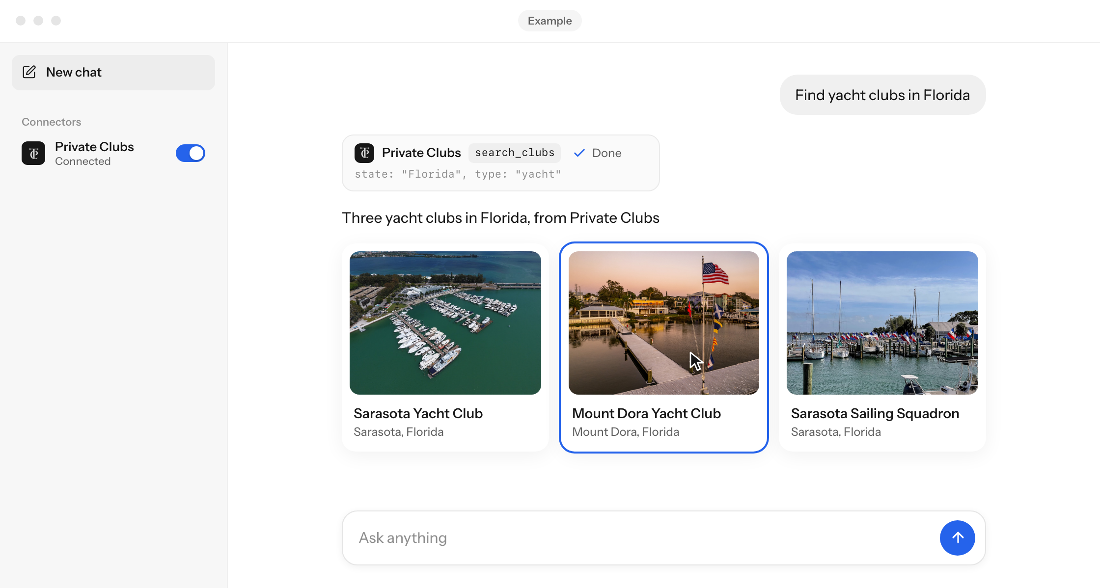The height and width of the screenshot is (588, 1100).
Task: Click the state Florida type yacht parameters
Action: click(458, 174)
